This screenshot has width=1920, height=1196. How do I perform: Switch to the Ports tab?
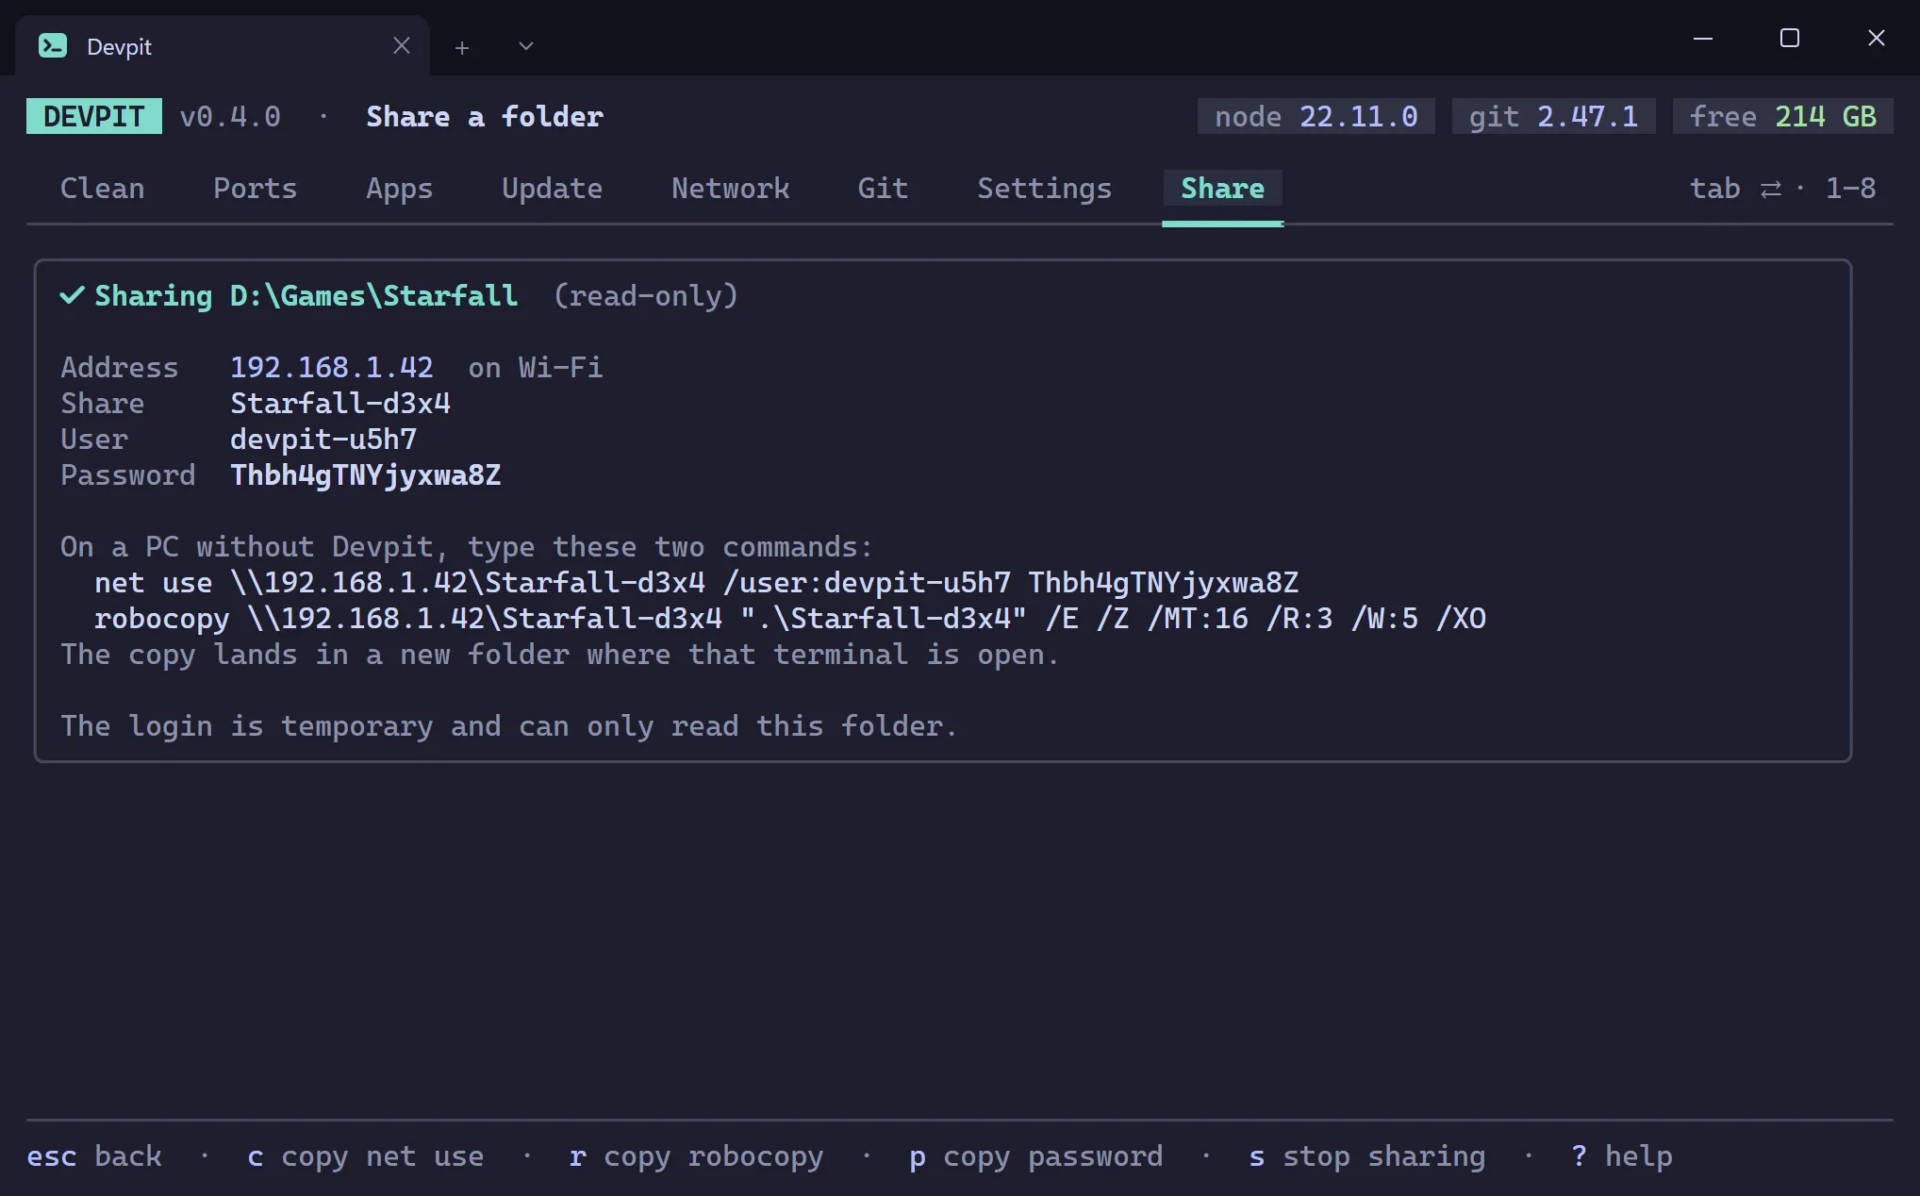point(255,189)
